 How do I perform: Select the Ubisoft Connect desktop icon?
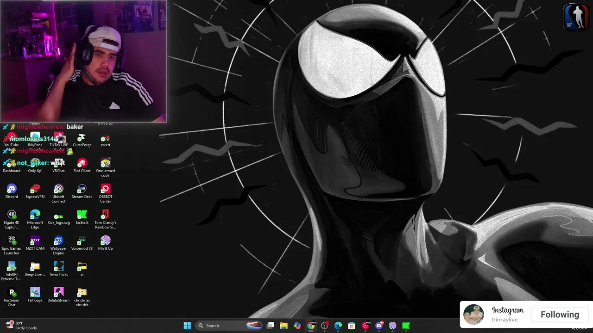pos(58,193)
